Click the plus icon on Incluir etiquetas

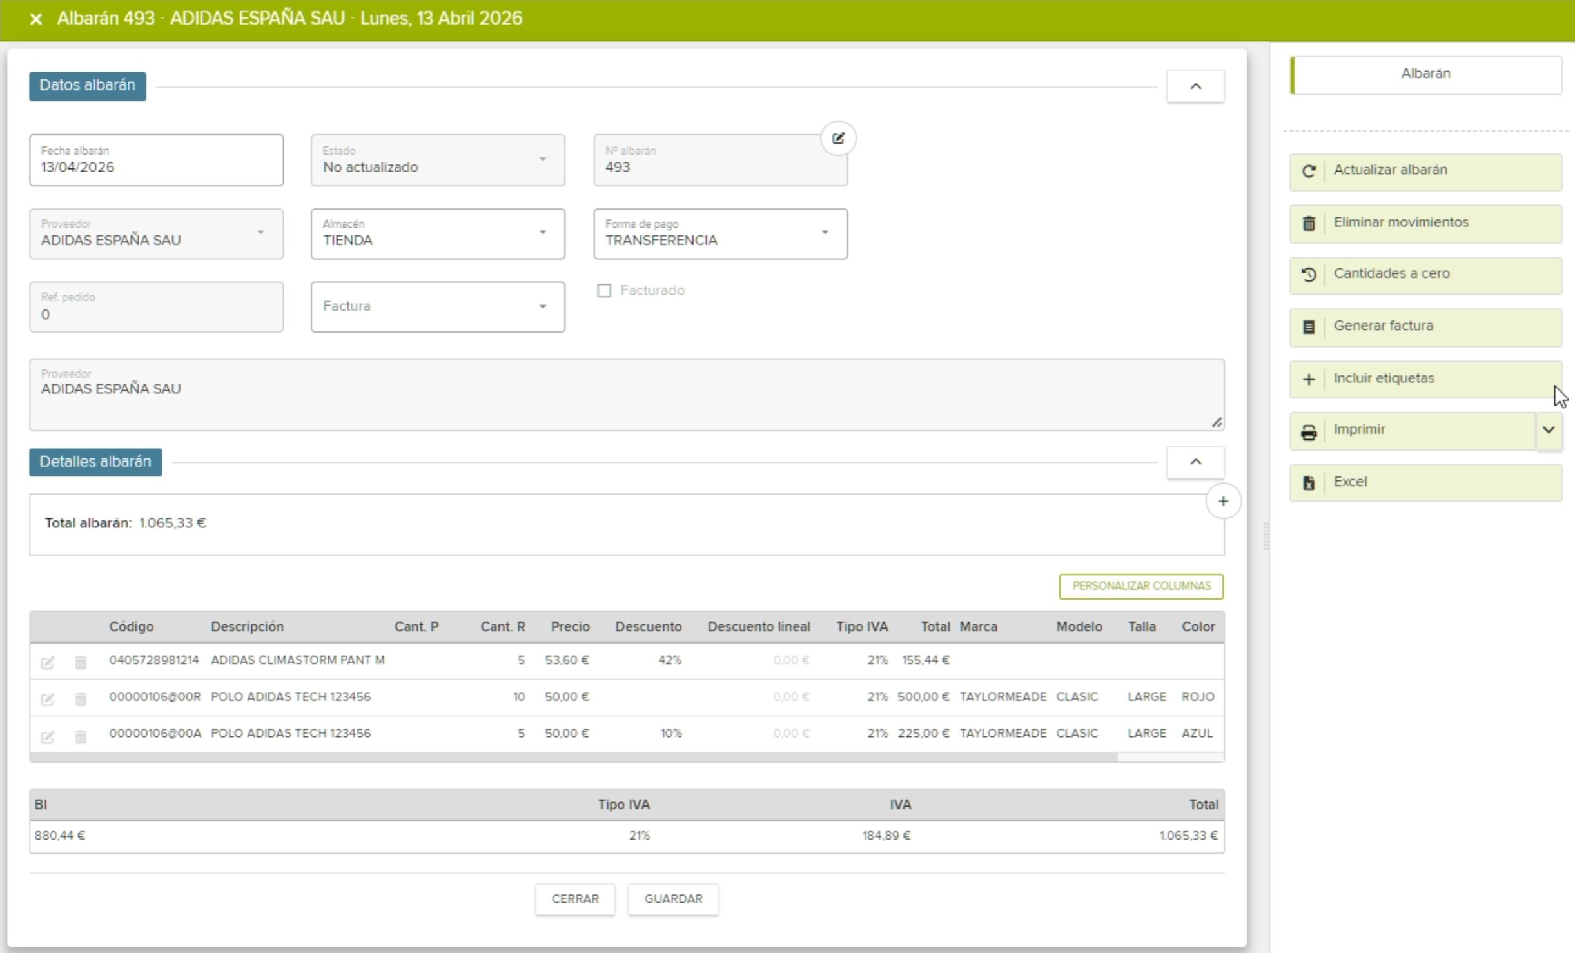1309,379
